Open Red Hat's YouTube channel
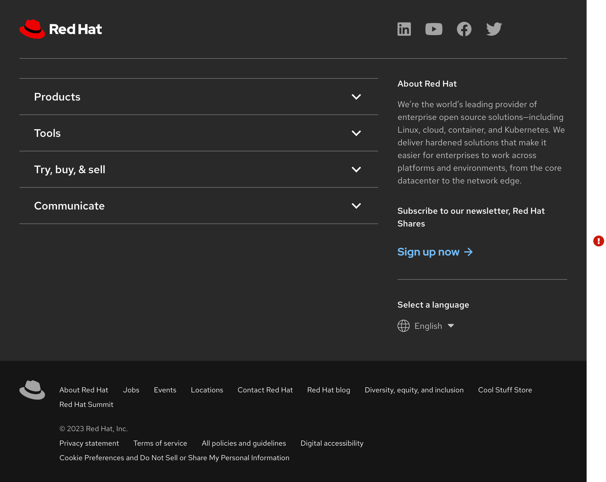This screenshot has width=606, height=482. tap(434, 29)
